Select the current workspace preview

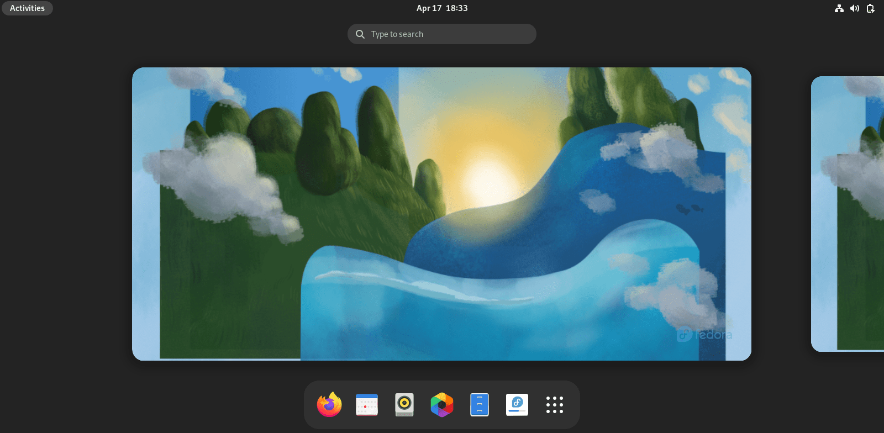[x=441, y=214]
